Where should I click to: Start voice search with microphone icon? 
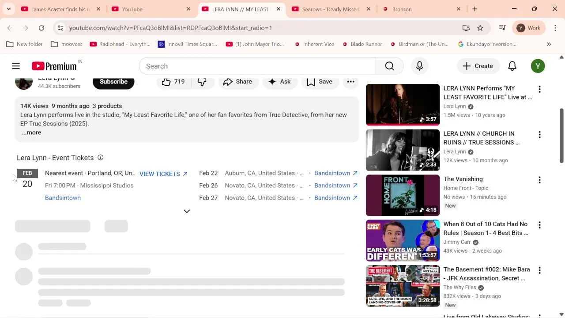[x=419, y=66]
